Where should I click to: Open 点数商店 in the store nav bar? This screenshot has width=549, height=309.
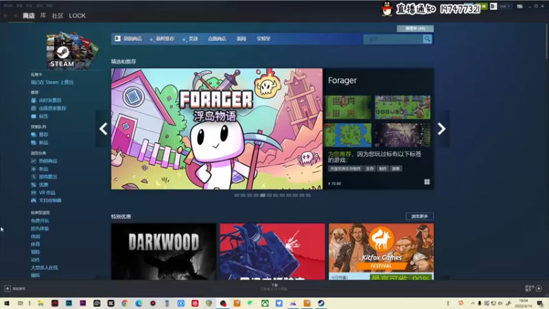(x=217, y=39)
